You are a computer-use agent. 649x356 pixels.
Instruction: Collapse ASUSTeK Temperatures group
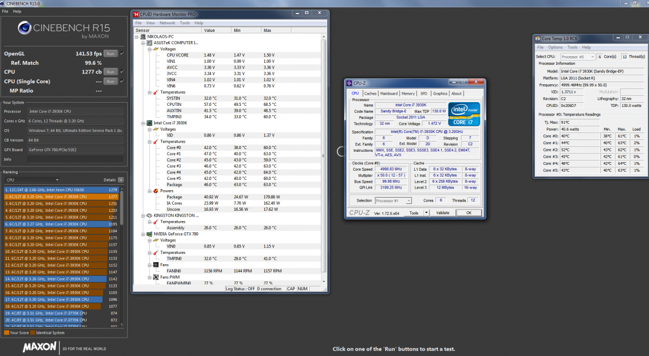pos(150,92)
